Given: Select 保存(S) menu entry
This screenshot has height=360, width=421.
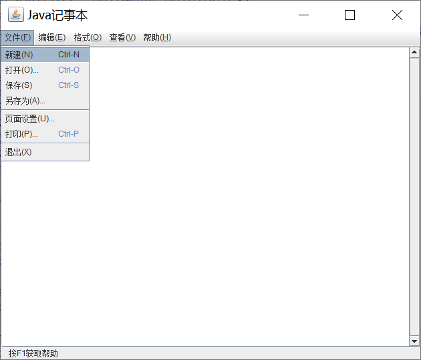Looking at the screenshot, I should click(x=45, y=85).
